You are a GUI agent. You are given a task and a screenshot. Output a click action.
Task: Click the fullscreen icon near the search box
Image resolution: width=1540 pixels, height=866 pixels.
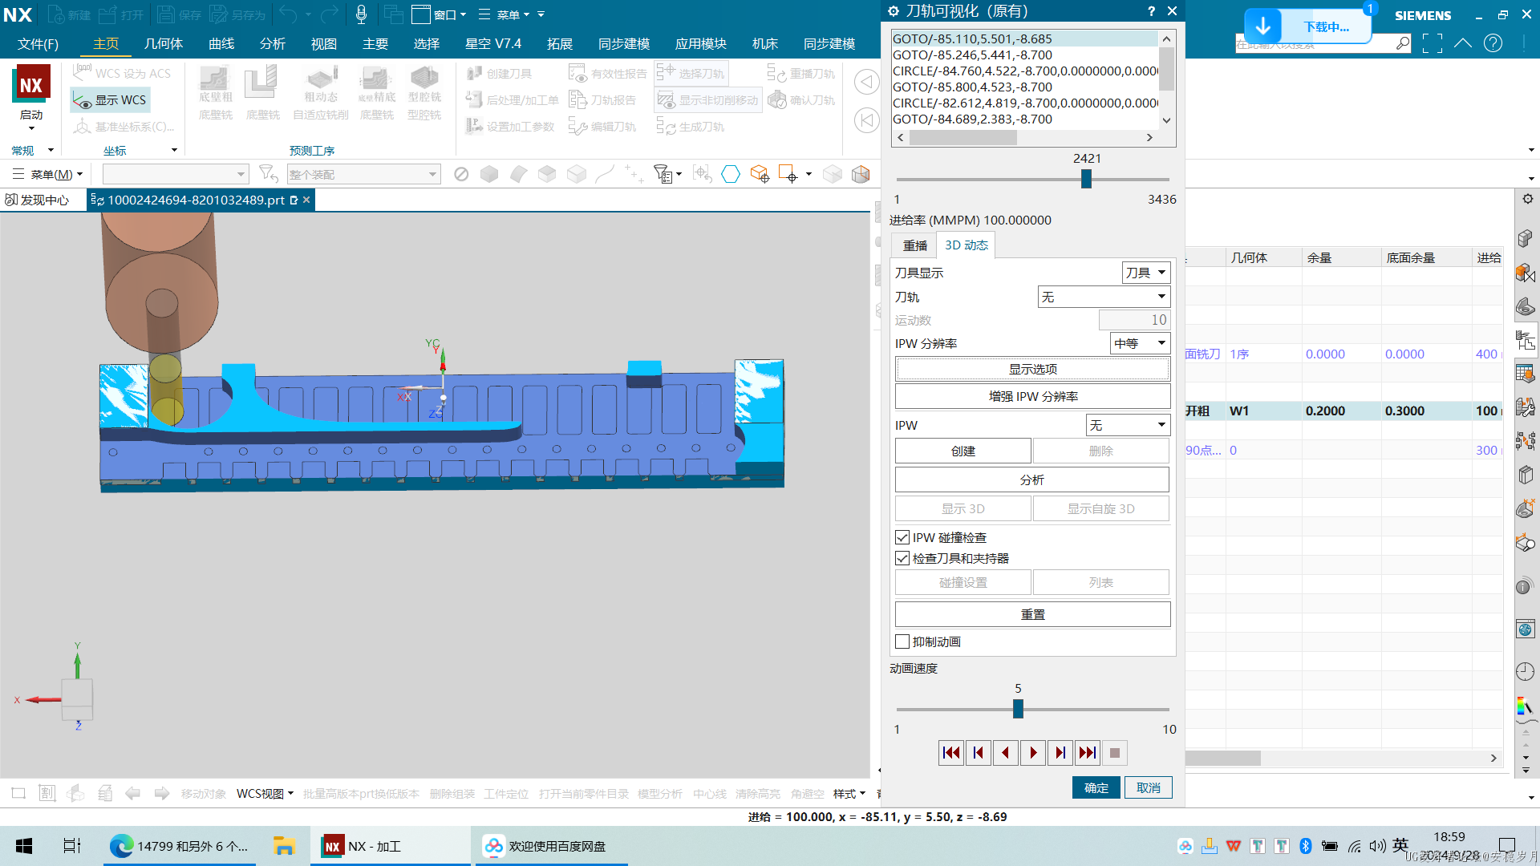1432,43
